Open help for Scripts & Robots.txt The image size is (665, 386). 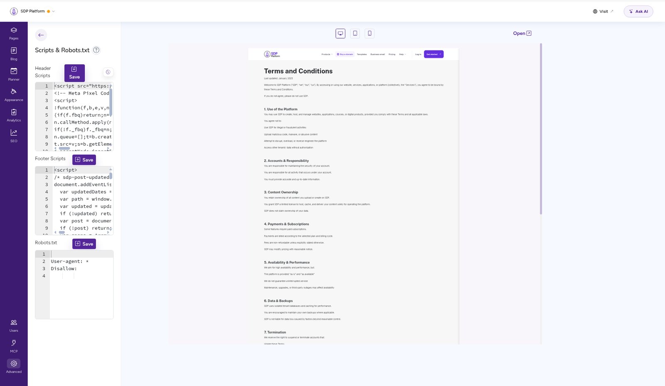[x=96, y=50]
